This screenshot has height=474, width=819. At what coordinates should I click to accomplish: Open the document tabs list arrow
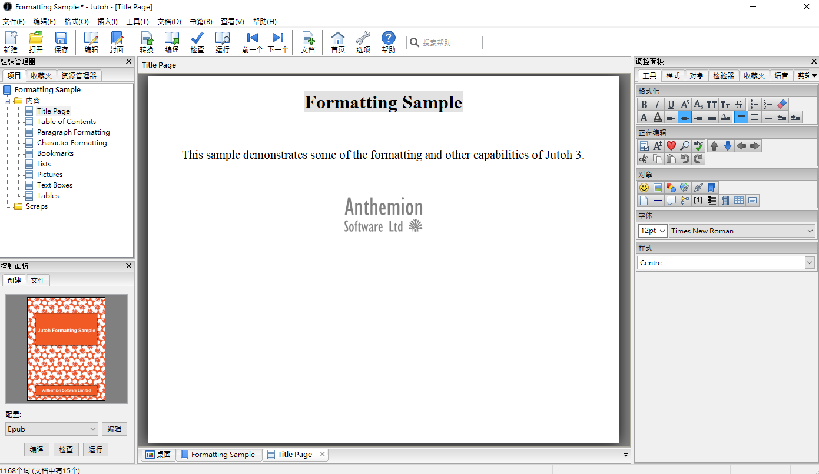(625, 455)
